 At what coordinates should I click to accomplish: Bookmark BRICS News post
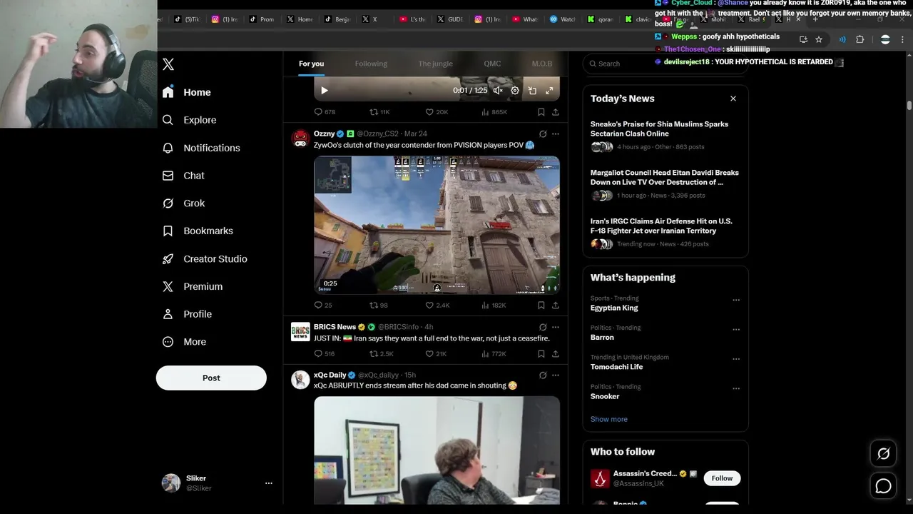click(541, 353)
